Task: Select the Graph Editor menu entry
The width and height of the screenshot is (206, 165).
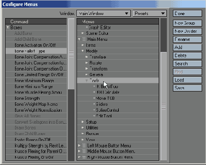Action: click(100, 27)
